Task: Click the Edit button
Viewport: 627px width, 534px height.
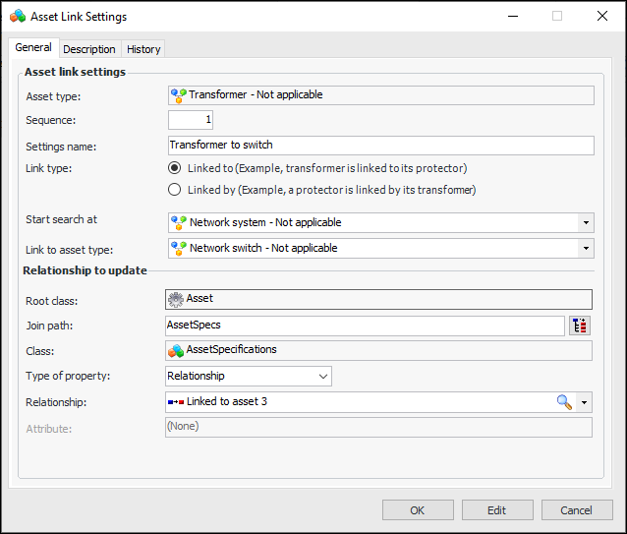Action: pyautogui.click(x=496, y=510)
